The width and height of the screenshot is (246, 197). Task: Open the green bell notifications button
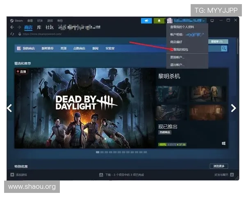[x=159, y=21]
